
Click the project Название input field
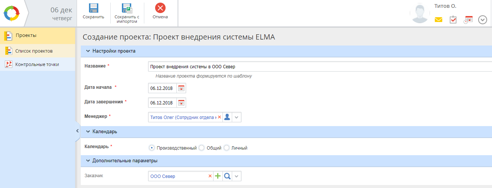(318, 67)
